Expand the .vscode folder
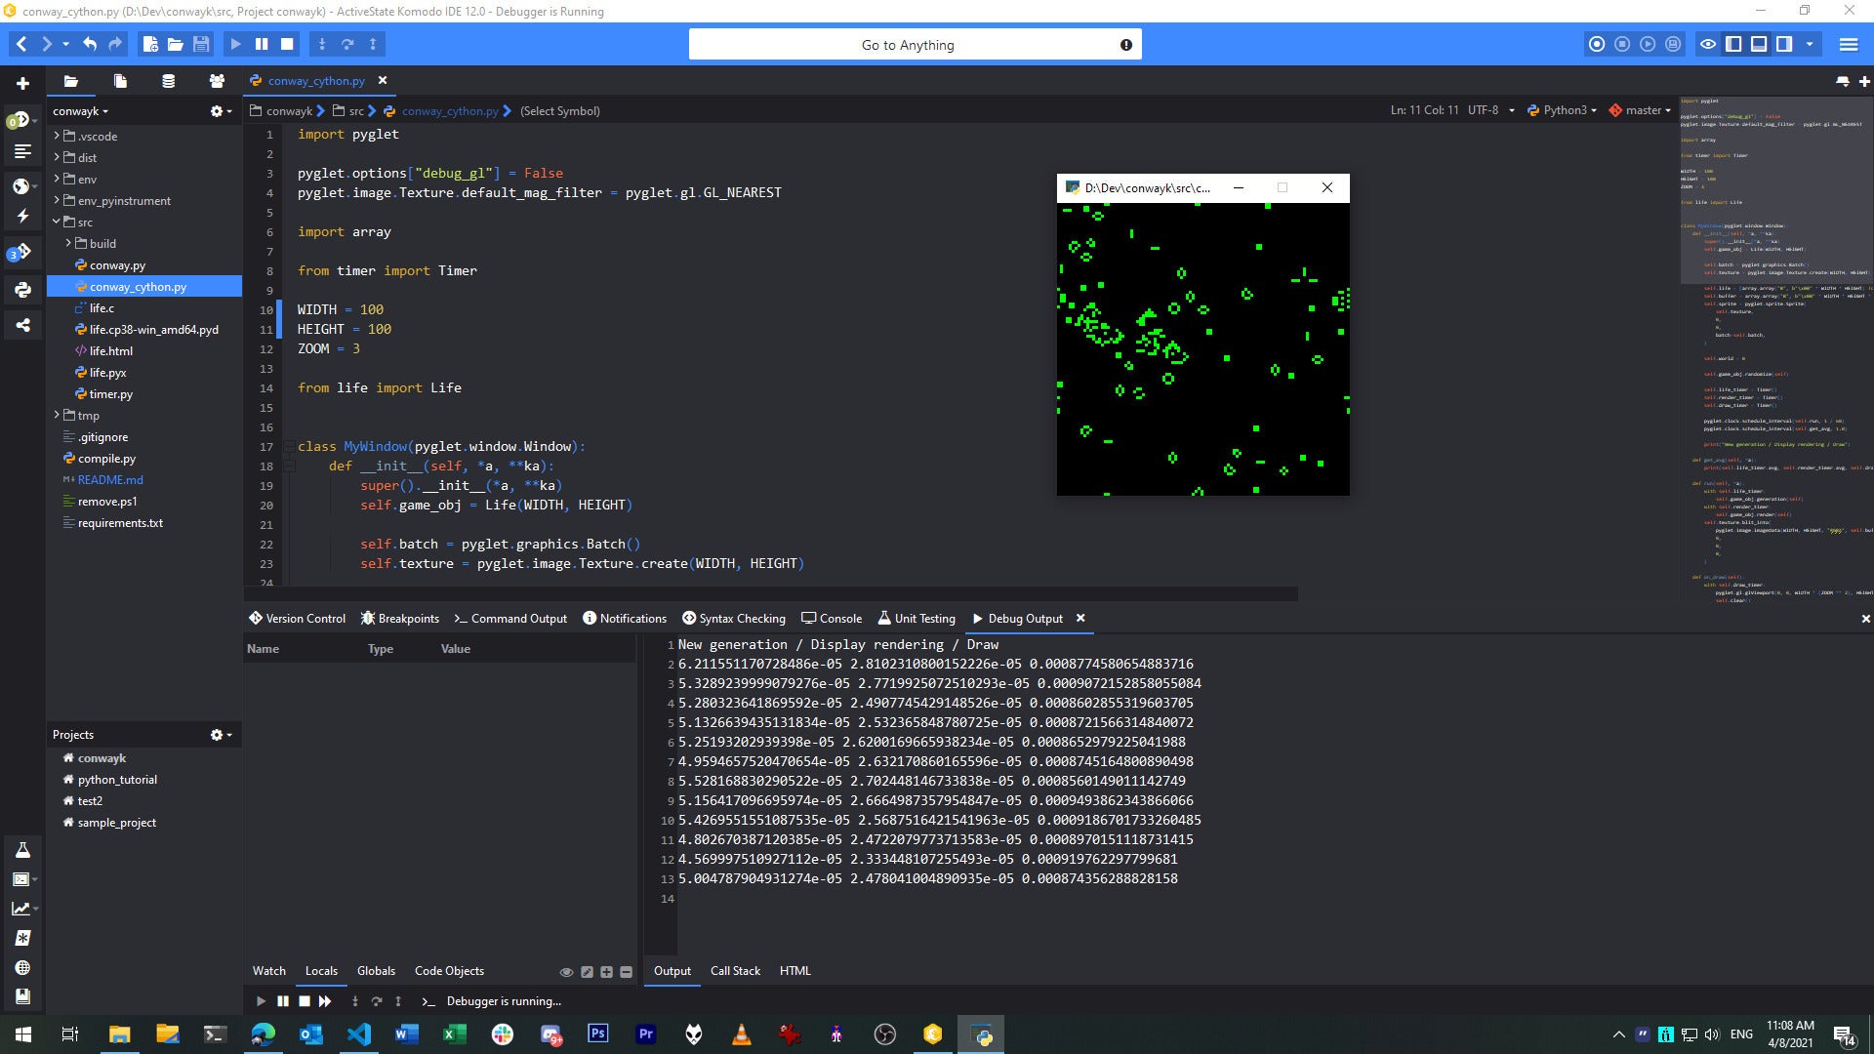Image resolution: width=1874 pixels, height=1054 pixels. (x=57, y=136)
